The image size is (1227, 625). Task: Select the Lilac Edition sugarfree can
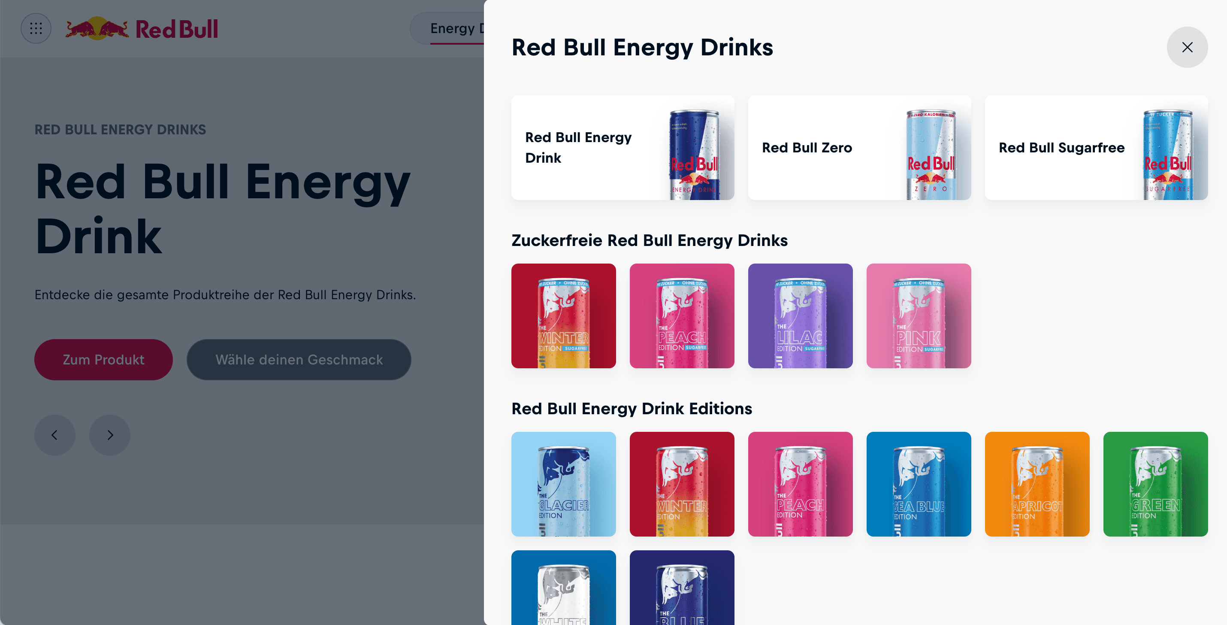pyautogui.click(x=800, y=316)
